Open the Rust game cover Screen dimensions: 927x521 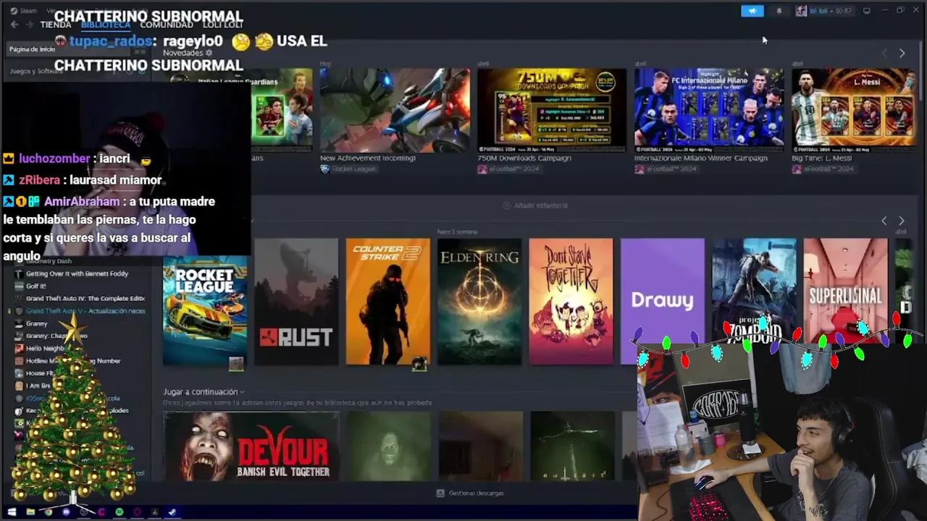click(296, 302)
